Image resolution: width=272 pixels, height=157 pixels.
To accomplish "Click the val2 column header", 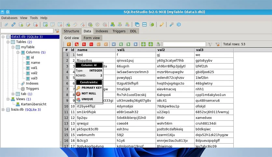I will click(175, 50).
